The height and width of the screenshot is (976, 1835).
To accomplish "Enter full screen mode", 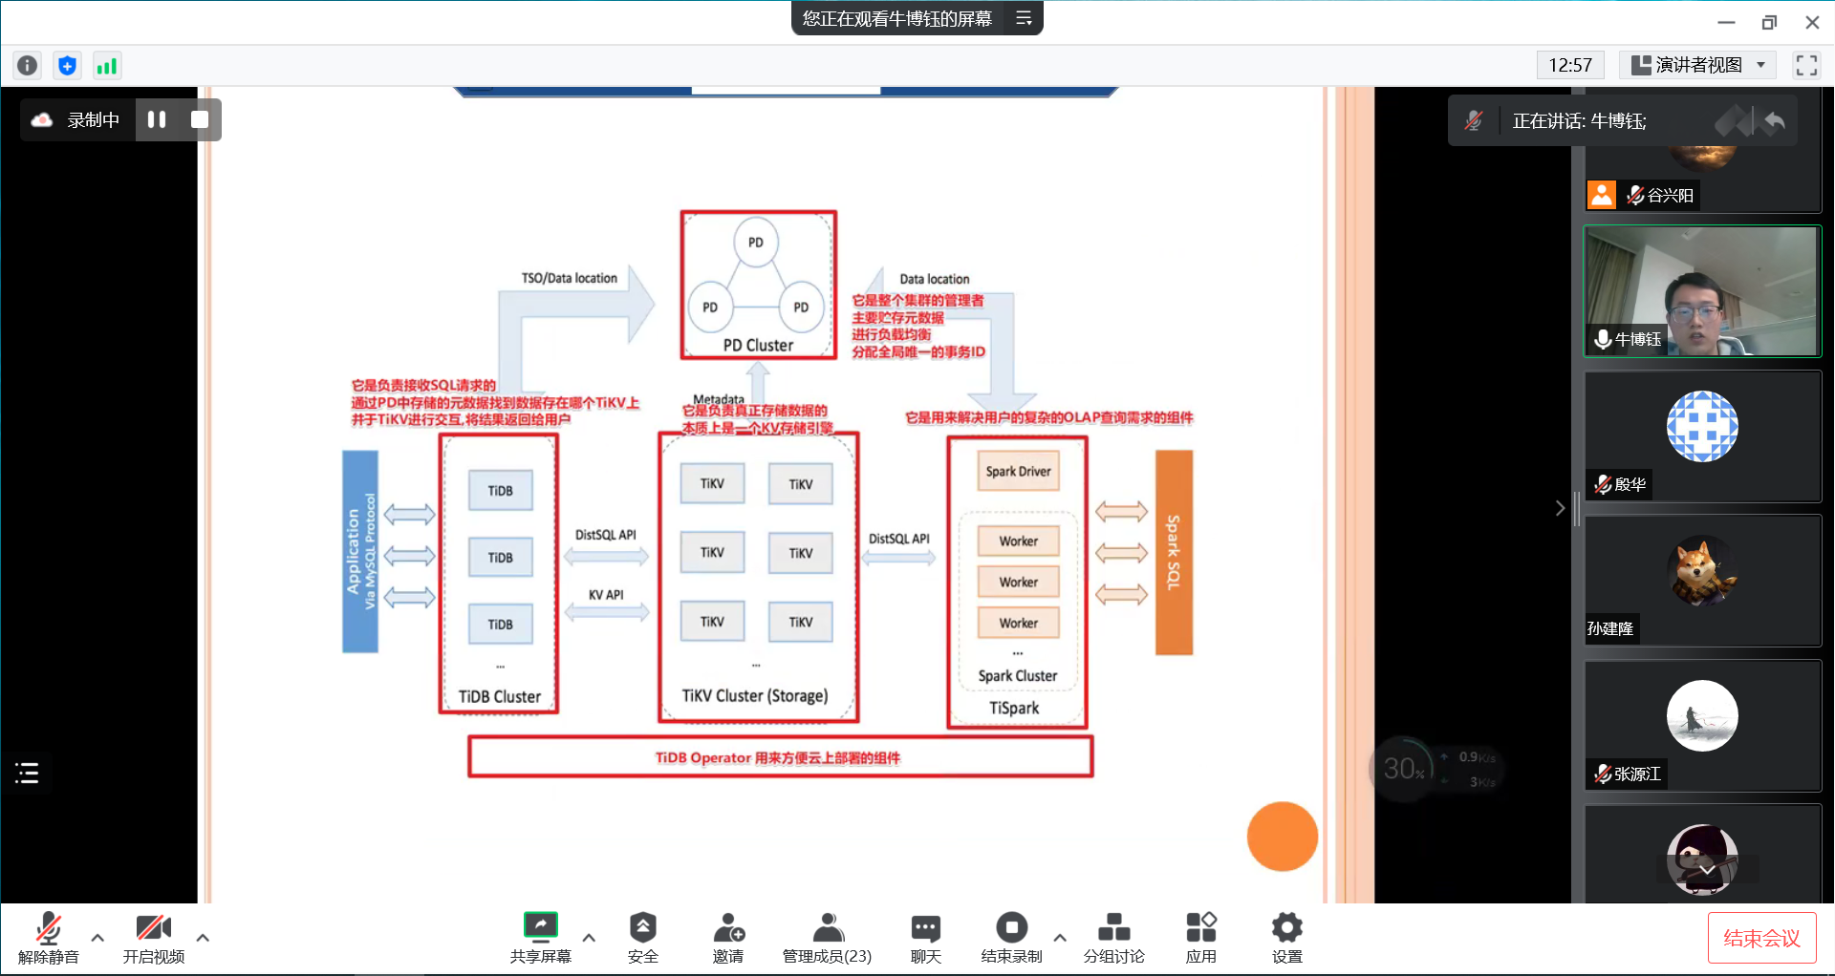I will (x=1806, y=65).
